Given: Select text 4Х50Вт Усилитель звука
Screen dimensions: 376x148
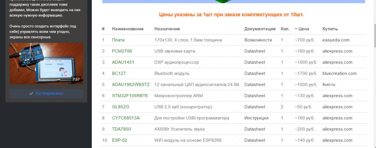Looking at the screenshot, I should tap(179, 129).
